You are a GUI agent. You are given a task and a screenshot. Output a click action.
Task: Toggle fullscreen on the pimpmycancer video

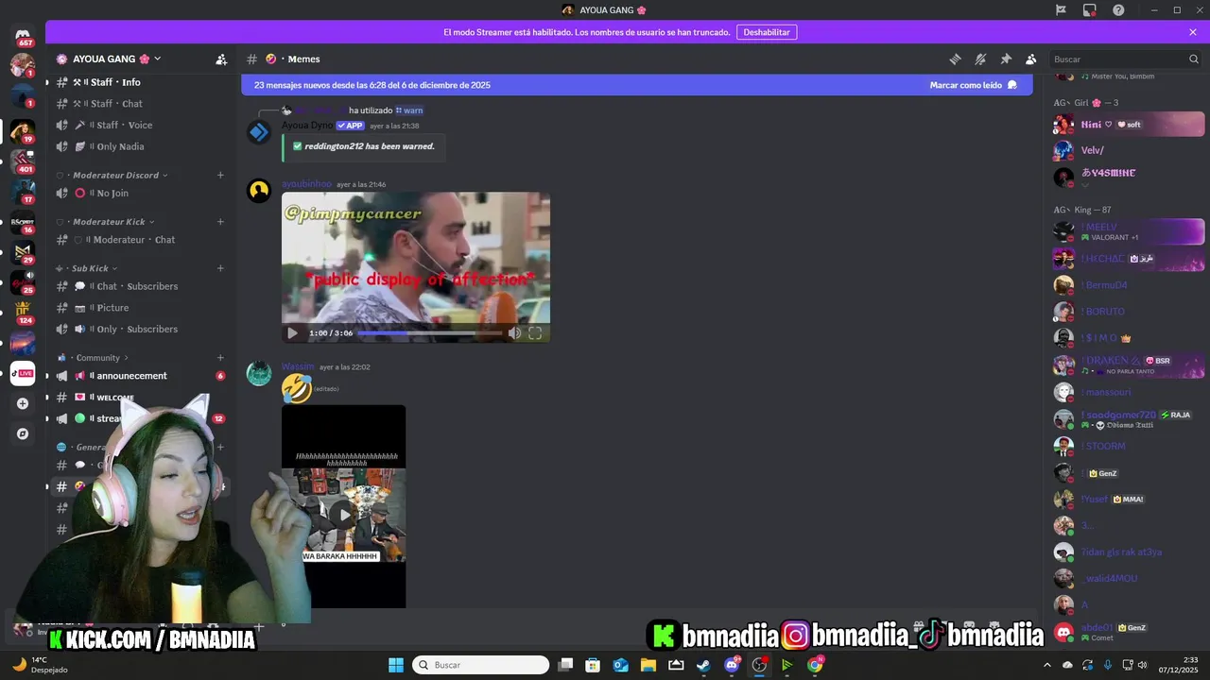pyautogui.click(x=535, y=332)
